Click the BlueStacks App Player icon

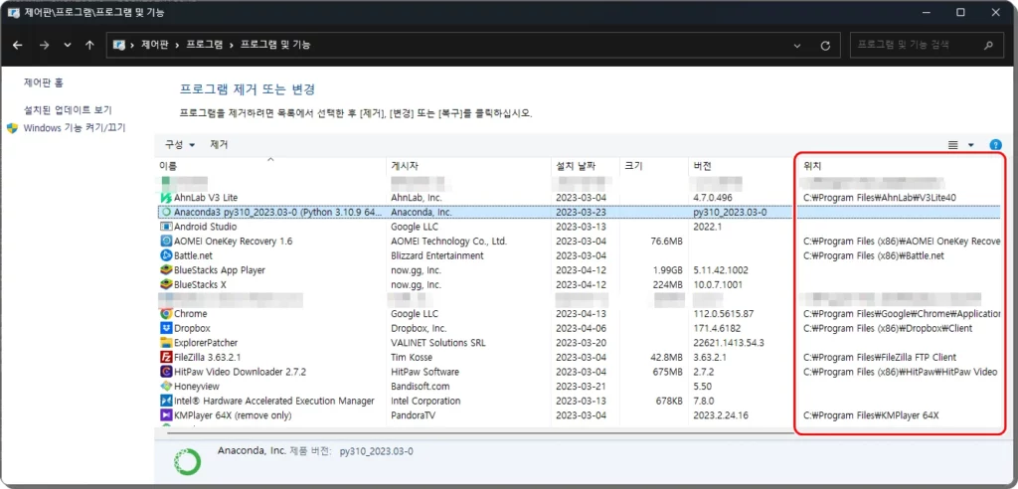tap(166, 270)
